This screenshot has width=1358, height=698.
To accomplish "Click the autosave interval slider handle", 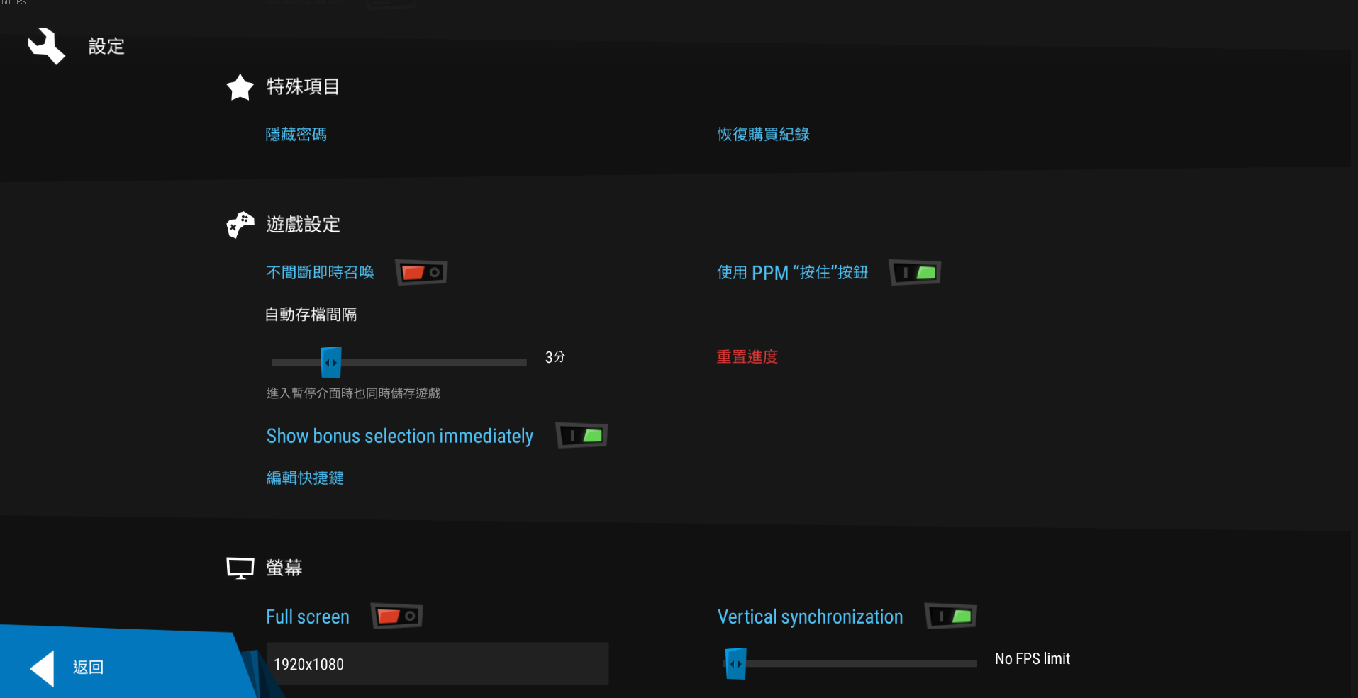I will [330, 362].
